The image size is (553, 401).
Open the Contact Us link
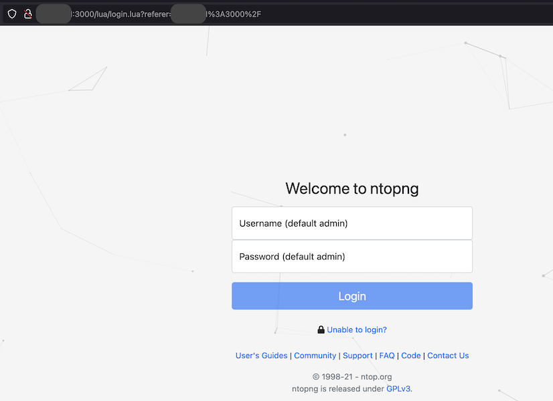click(448, 356)
